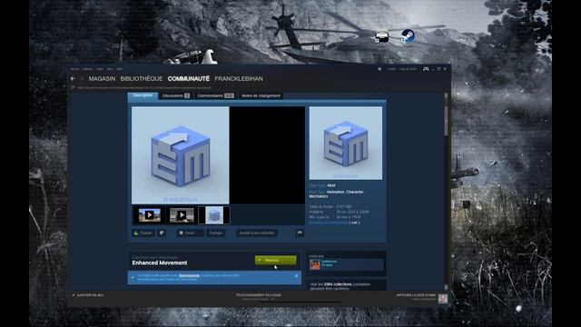The width and height of the screenshot is (581, 327).
Task: Go back with the left arrow in Steam
Action: tap(73, 79)
